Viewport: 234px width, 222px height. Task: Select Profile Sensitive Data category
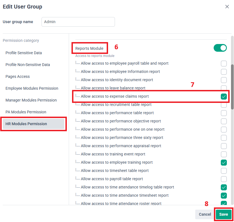click(24, 53)
